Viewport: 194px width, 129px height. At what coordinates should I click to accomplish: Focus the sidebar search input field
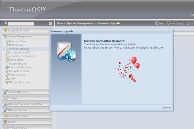tap(21, 24)
